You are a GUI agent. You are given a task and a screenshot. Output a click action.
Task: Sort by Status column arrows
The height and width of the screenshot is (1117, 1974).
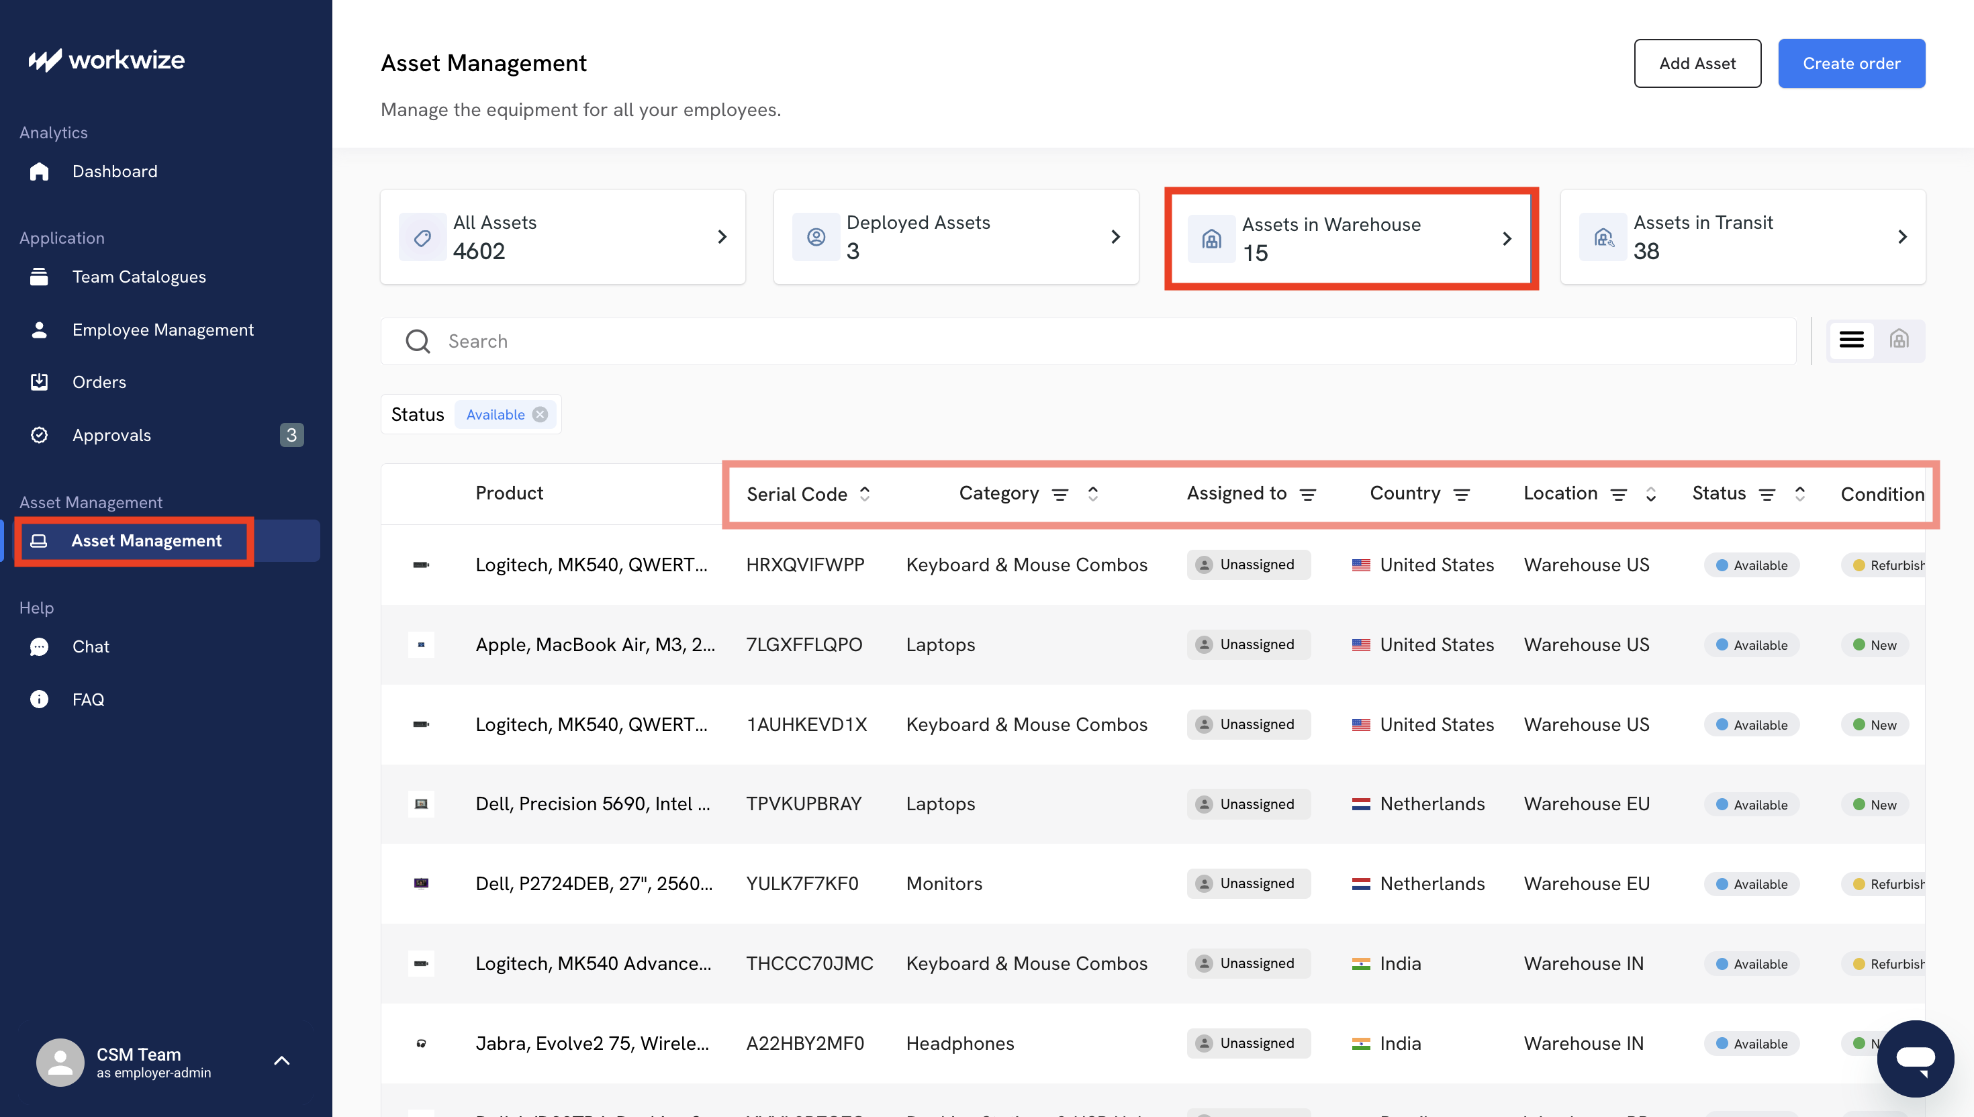click(x=1800, y=494)
